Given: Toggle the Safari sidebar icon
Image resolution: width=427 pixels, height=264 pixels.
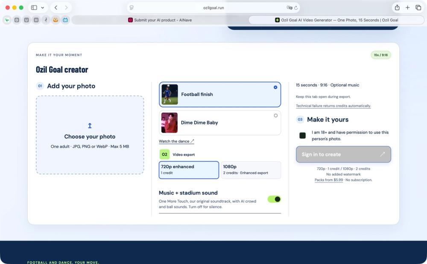Looking at the screenshot, I should (34, 8).
